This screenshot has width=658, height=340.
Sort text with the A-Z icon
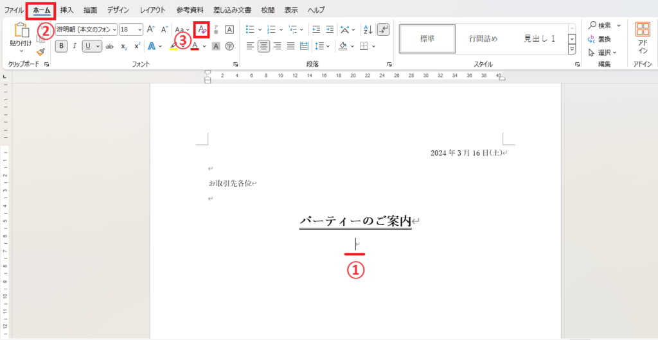coord(368,30)
